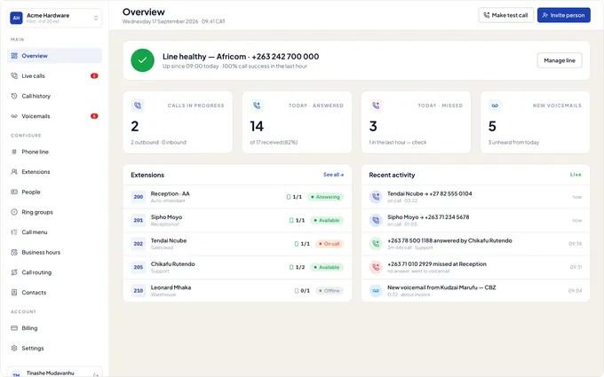Image resolution: width=604 pixels, height=377 pixels.
Task: Open the Voicemails section
Action: [54, 116]
